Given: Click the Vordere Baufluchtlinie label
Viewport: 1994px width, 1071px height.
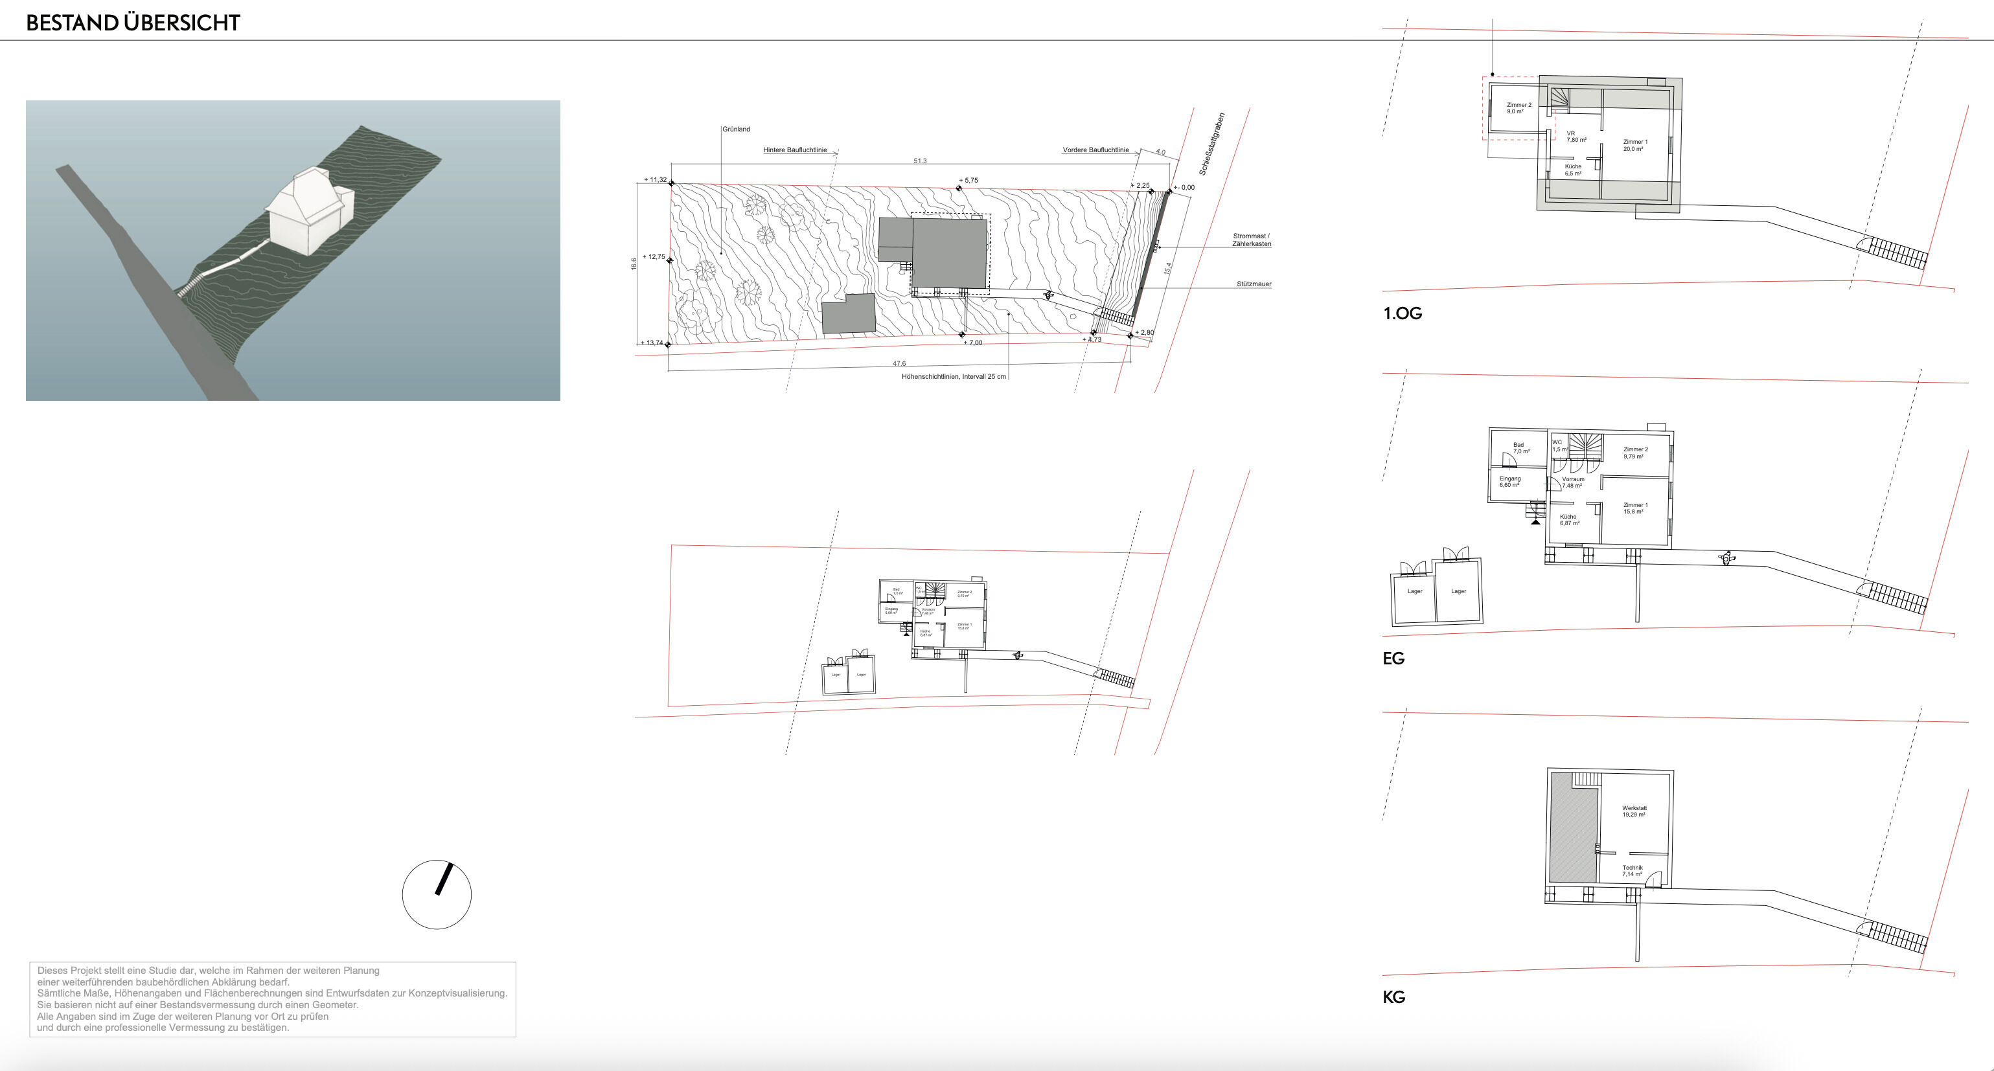Looking at the screenshot, I should click(1095, 150).
